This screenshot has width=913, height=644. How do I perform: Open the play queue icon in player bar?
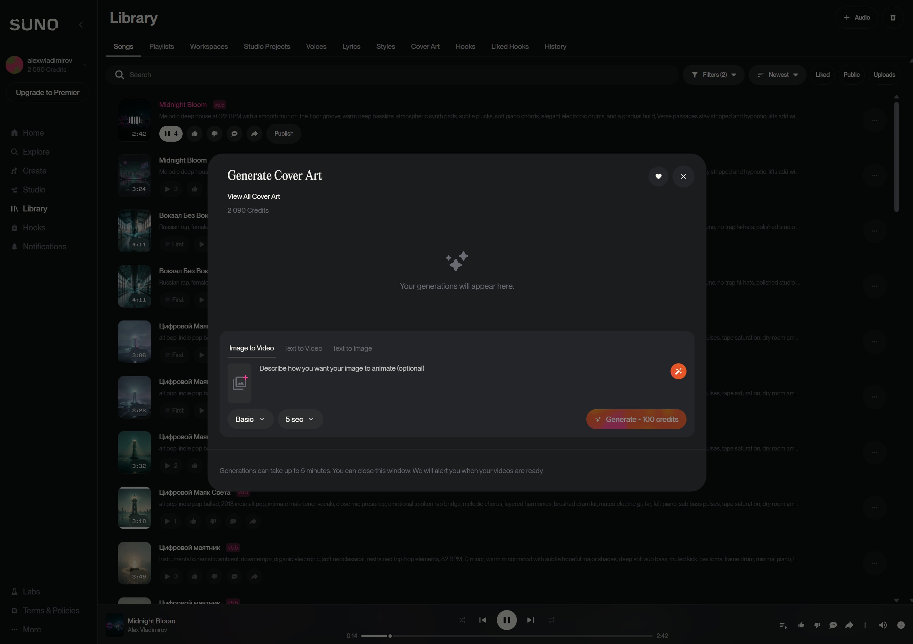(783, 625)
